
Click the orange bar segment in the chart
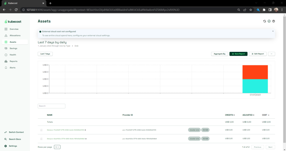pyautogui.click(x=255, y=72)
